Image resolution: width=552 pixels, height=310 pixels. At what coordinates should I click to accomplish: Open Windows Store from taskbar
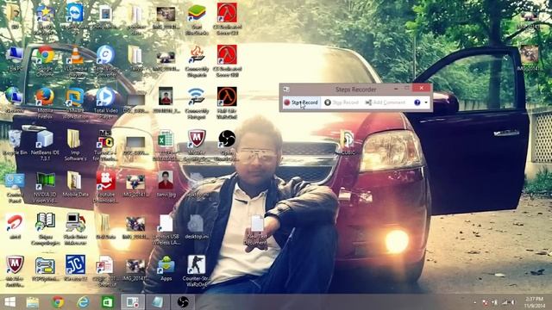pos(108,302)
